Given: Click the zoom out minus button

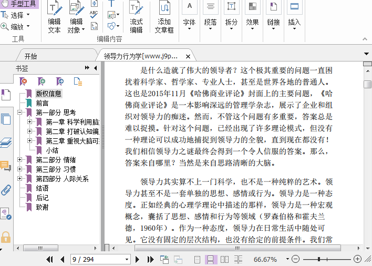Looking at the screenshot, I should point(295,259).
